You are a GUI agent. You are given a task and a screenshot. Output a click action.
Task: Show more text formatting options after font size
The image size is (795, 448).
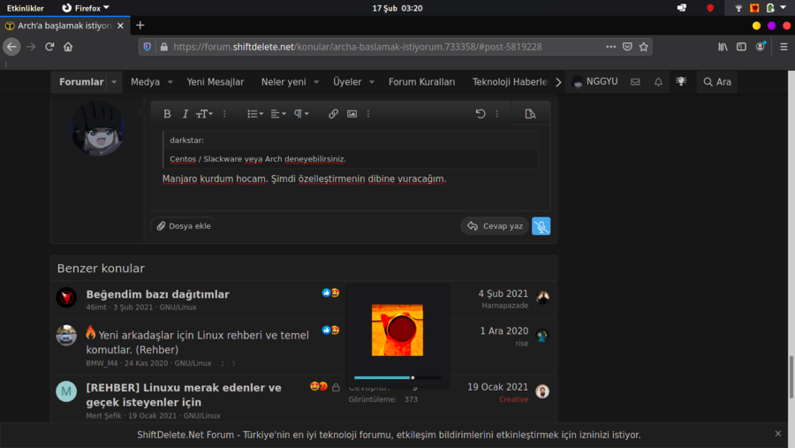[224, 114]
